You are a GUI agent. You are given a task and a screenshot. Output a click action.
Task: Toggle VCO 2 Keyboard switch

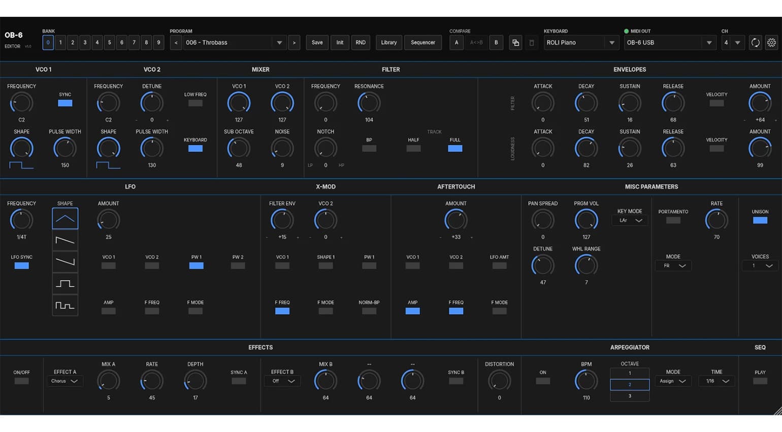(x=195, y=148)
